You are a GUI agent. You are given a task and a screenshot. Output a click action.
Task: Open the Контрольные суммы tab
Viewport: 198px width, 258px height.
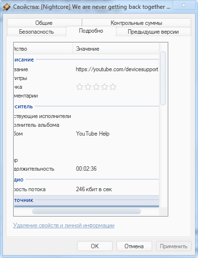point(137,23)
